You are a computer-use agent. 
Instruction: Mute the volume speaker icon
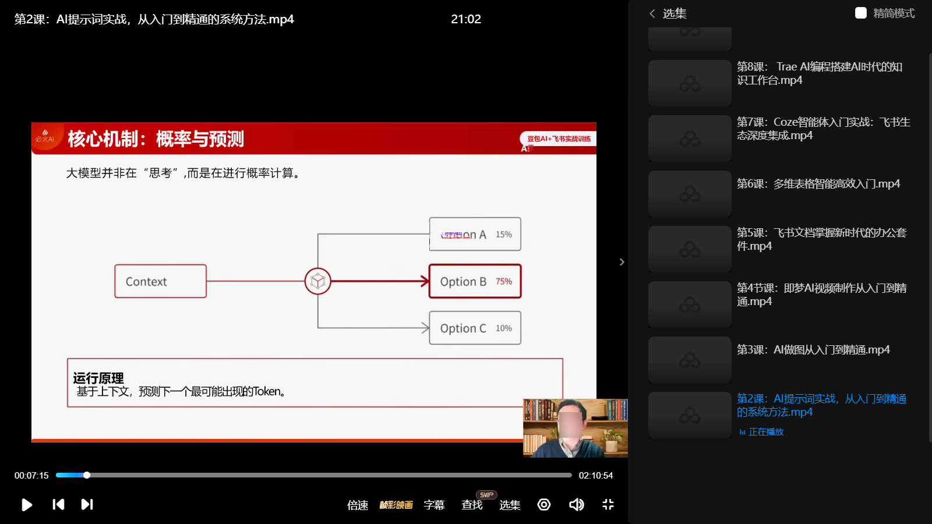[x=576, y=504]
